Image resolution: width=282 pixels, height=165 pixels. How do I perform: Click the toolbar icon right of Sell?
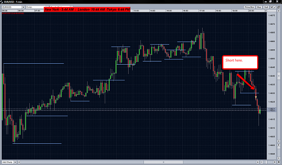(x=272, y=7)
